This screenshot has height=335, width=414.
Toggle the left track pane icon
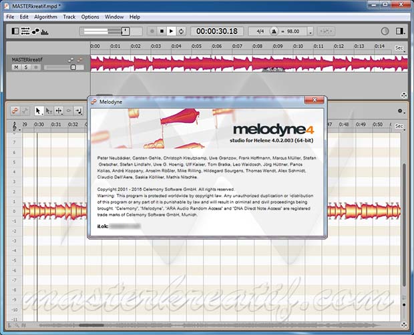pyautogui.click(x=15, y=31)
